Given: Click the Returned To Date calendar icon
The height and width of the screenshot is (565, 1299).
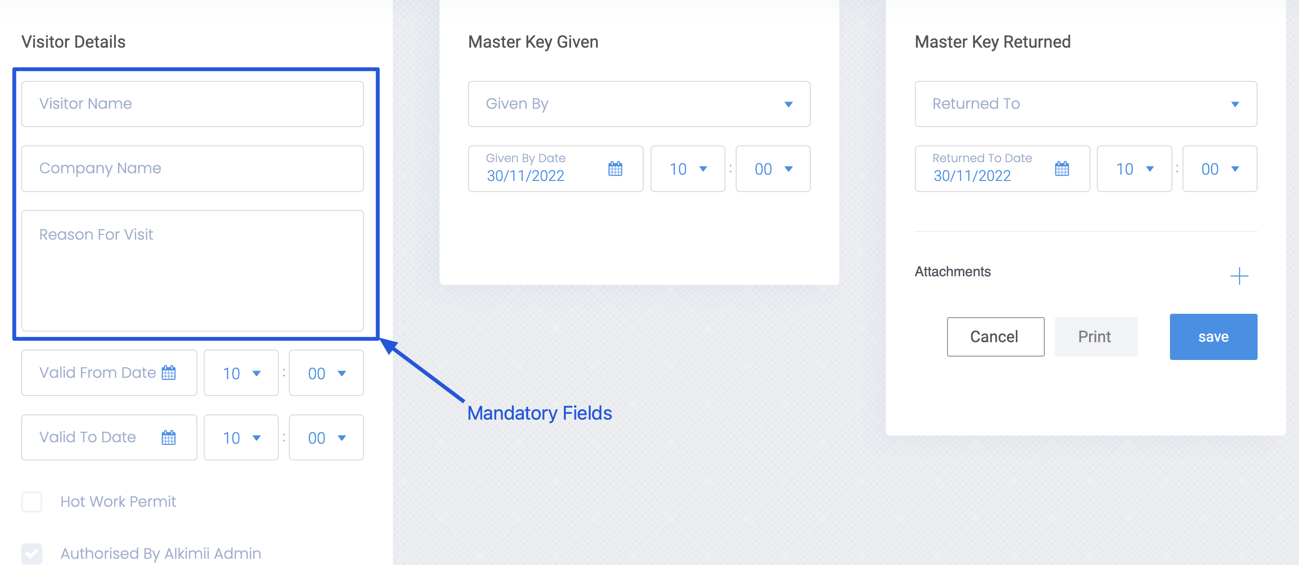Looking at the screenshot, I should click(1062, 168).
